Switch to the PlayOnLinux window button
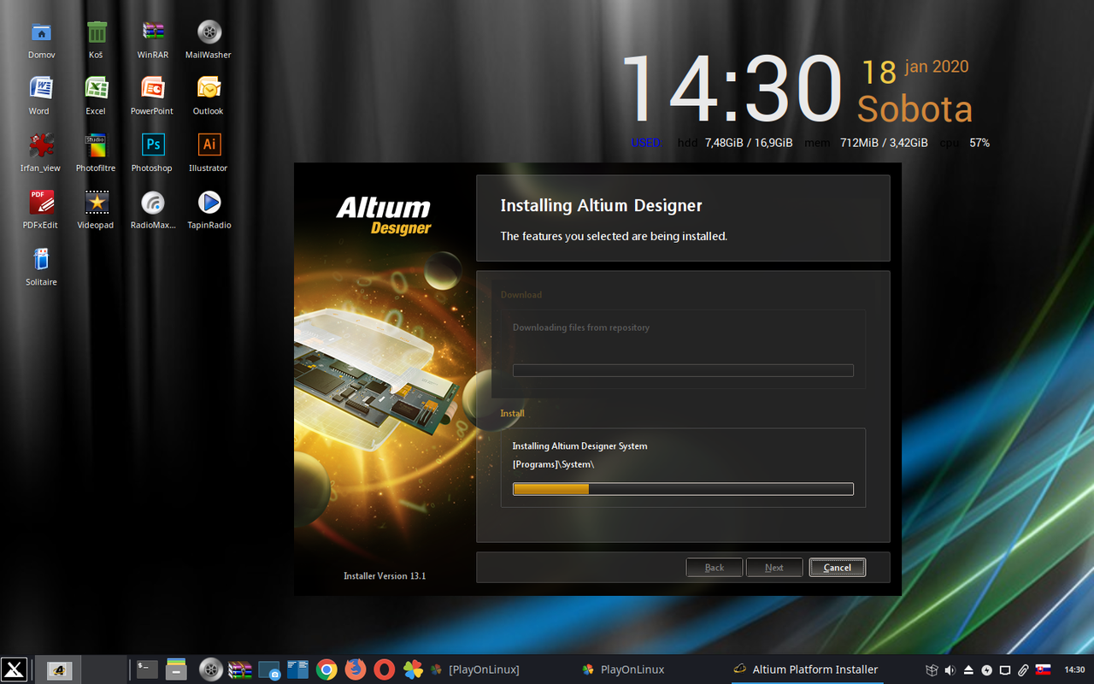Image resolution: width=1094 pixels, height=684 pixels. 623,669
